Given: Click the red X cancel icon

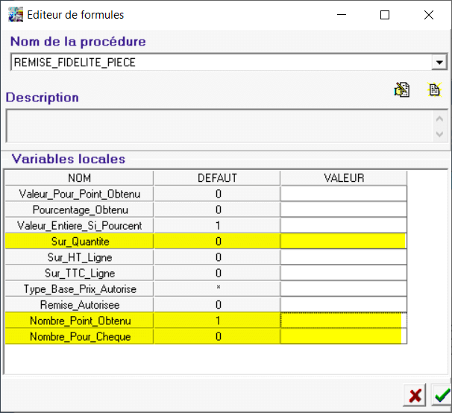Looking at the screenshot, I should point(413,395).
